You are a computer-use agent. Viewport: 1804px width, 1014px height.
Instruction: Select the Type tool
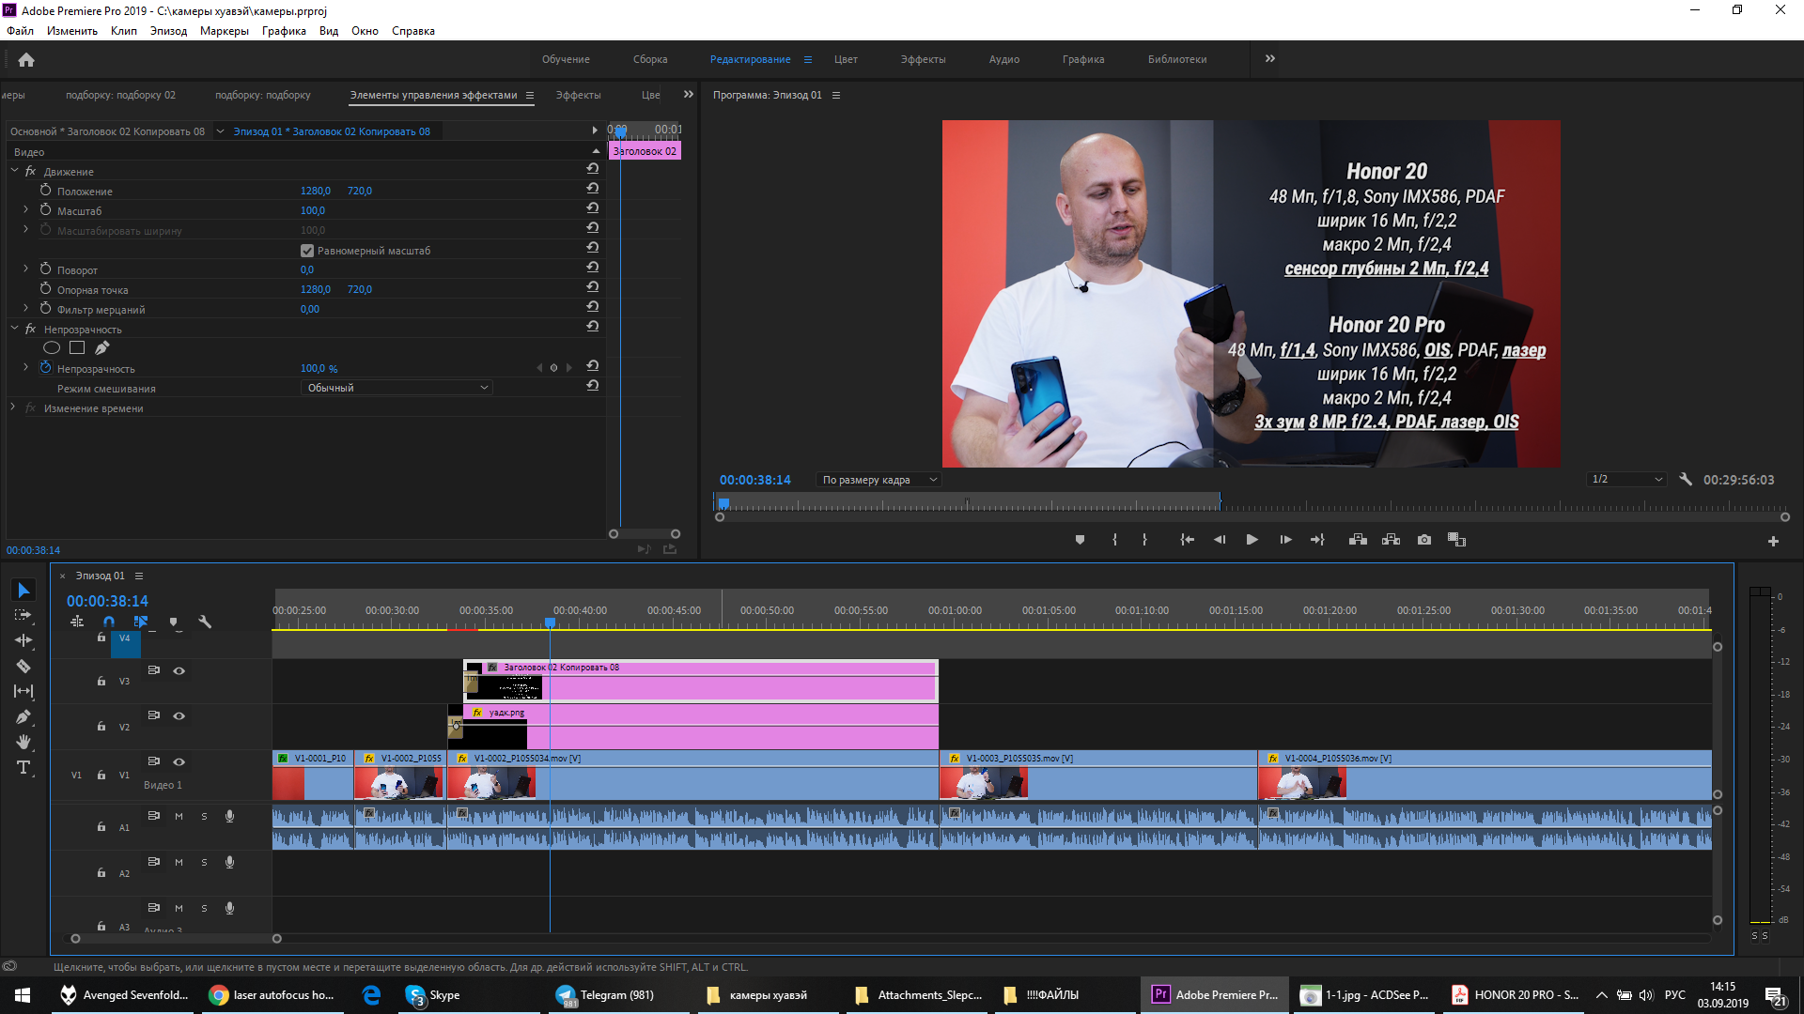pos(23,767)
